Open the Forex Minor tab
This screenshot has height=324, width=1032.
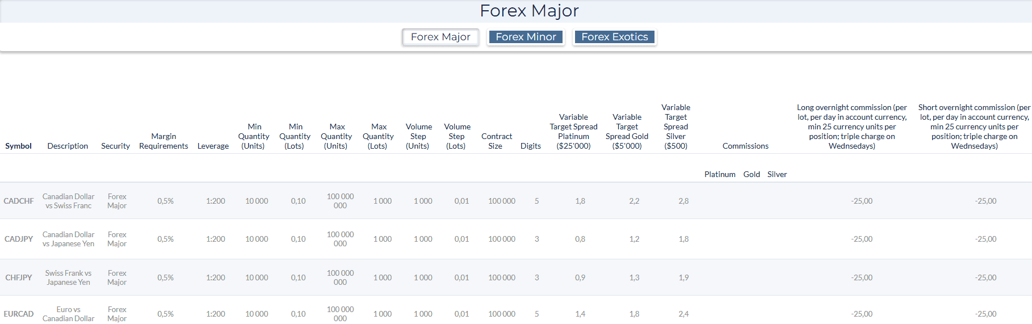(526, 37)
